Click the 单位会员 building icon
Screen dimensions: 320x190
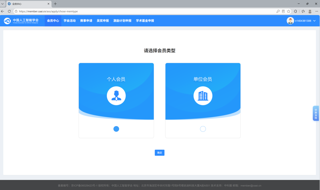tap(203, 96)
